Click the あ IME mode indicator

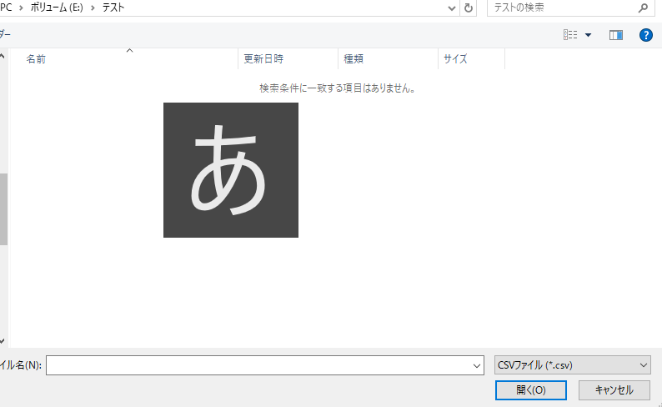[231, 170]
